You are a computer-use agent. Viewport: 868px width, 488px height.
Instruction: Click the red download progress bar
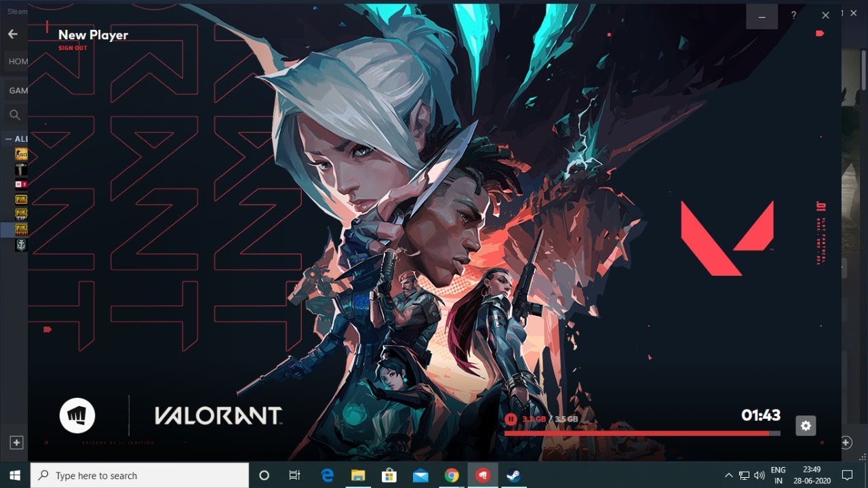[x=642, y=433]
